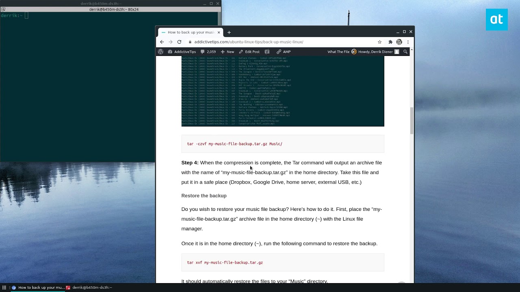Select the 'How to back up your music' tab
This screenshot has height=292, width=520.
click(191, 32)
